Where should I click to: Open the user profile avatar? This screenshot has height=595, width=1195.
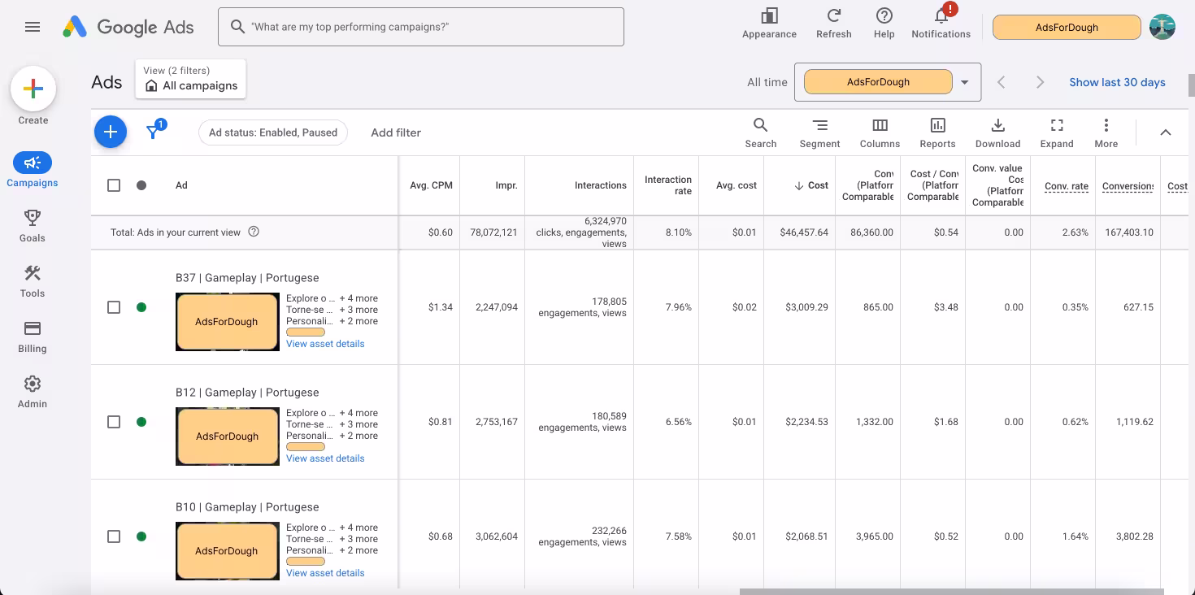point(1162,27)
